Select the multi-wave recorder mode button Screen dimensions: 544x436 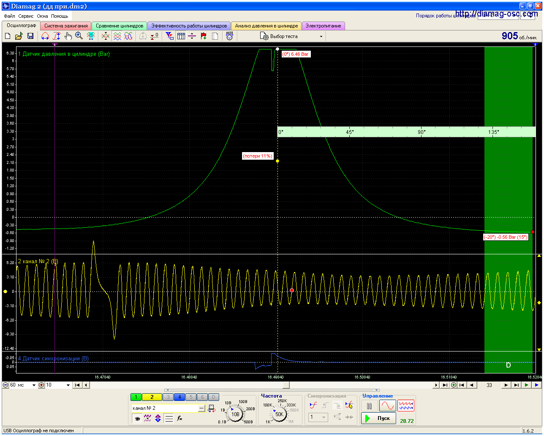coord(406,406)
